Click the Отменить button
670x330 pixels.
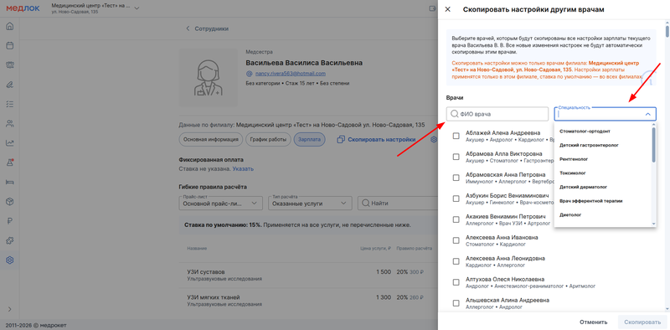point(593,322)
